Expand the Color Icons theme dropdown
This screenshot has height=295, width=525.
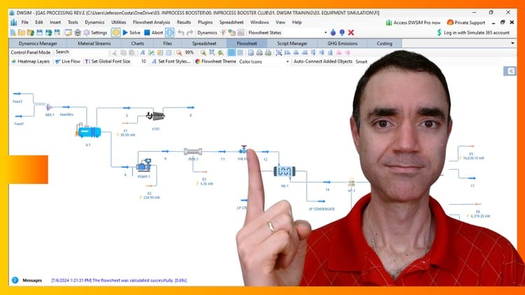[287, 62]
